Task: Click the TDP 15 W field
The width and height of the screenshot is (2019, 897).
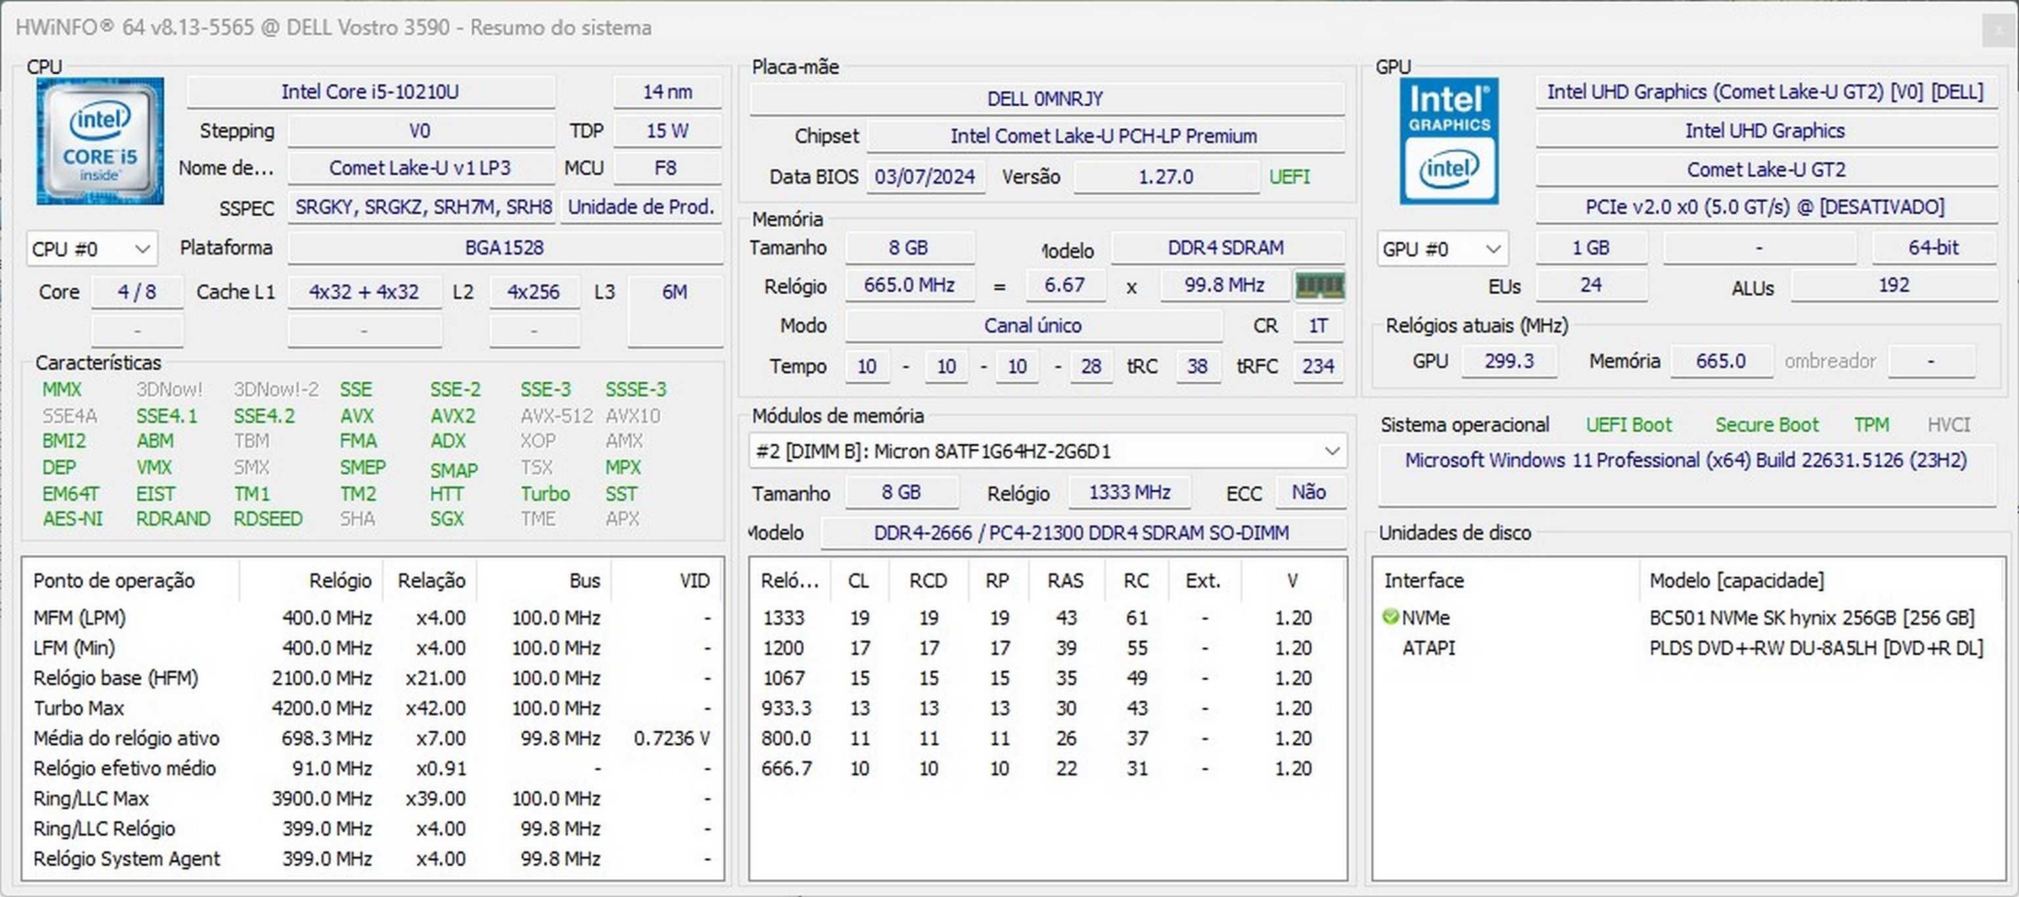Action: click(x=668, y=131)
